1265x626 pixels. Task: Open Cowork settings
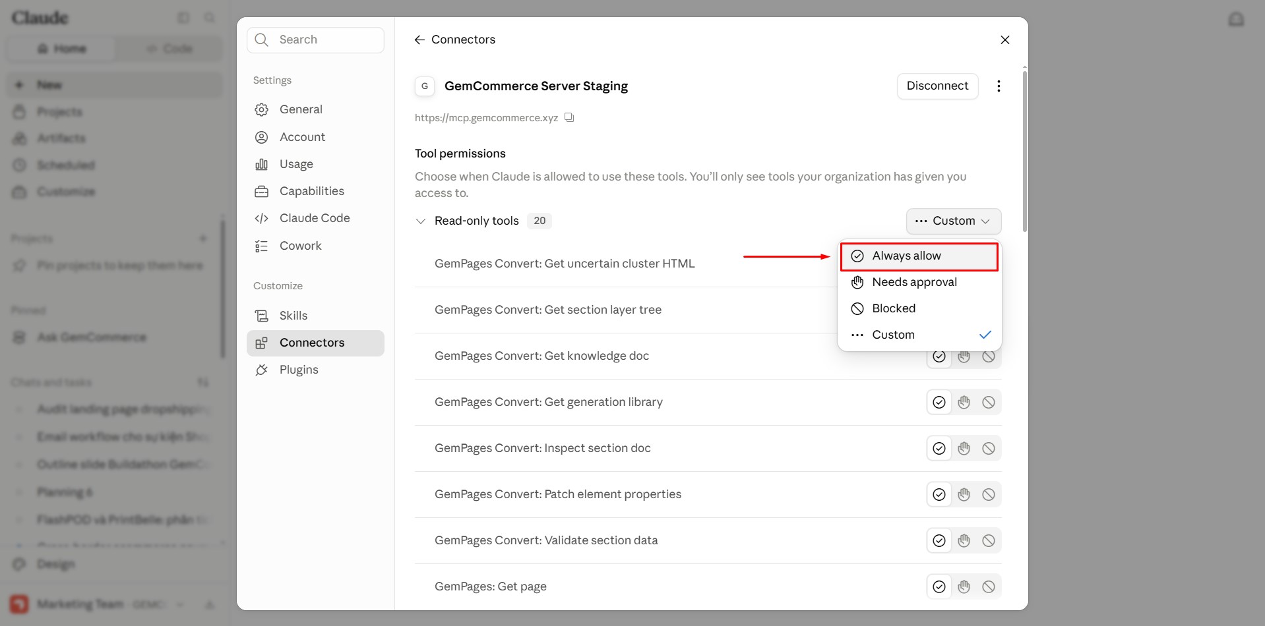(315, 246)
